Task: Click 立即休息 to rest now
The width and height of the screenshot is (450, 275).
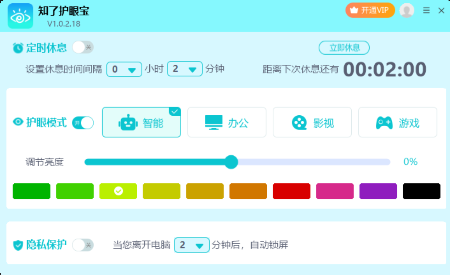Action: pyautogui.click(x=344, y=48)
